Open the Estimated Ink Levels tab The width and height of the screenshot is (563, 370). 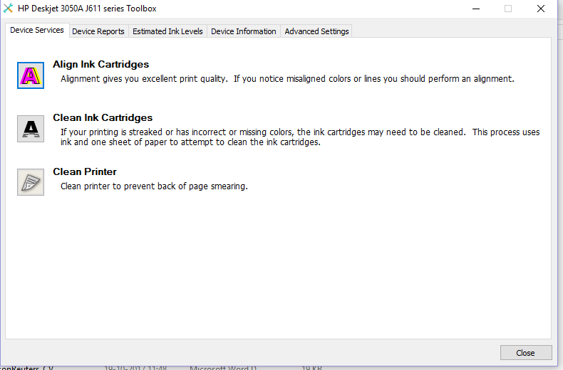(x=167, y=31)
